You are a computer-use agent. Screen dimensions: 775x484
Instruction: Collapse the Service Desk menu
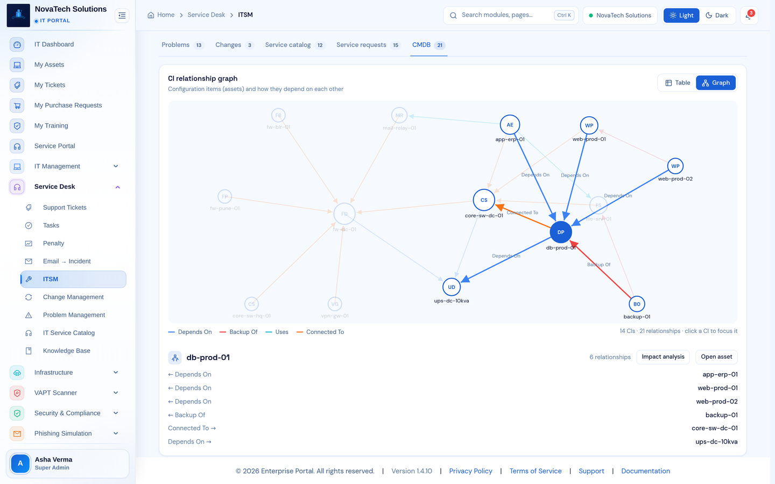pyautogui.click(x=117, y=187)
